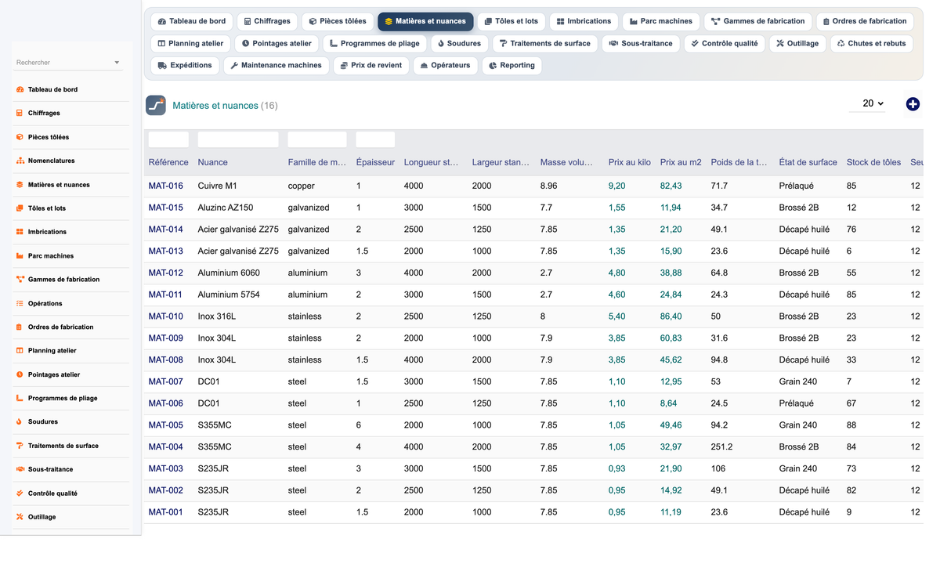Sort by the État de surface column header

(808, 163)
